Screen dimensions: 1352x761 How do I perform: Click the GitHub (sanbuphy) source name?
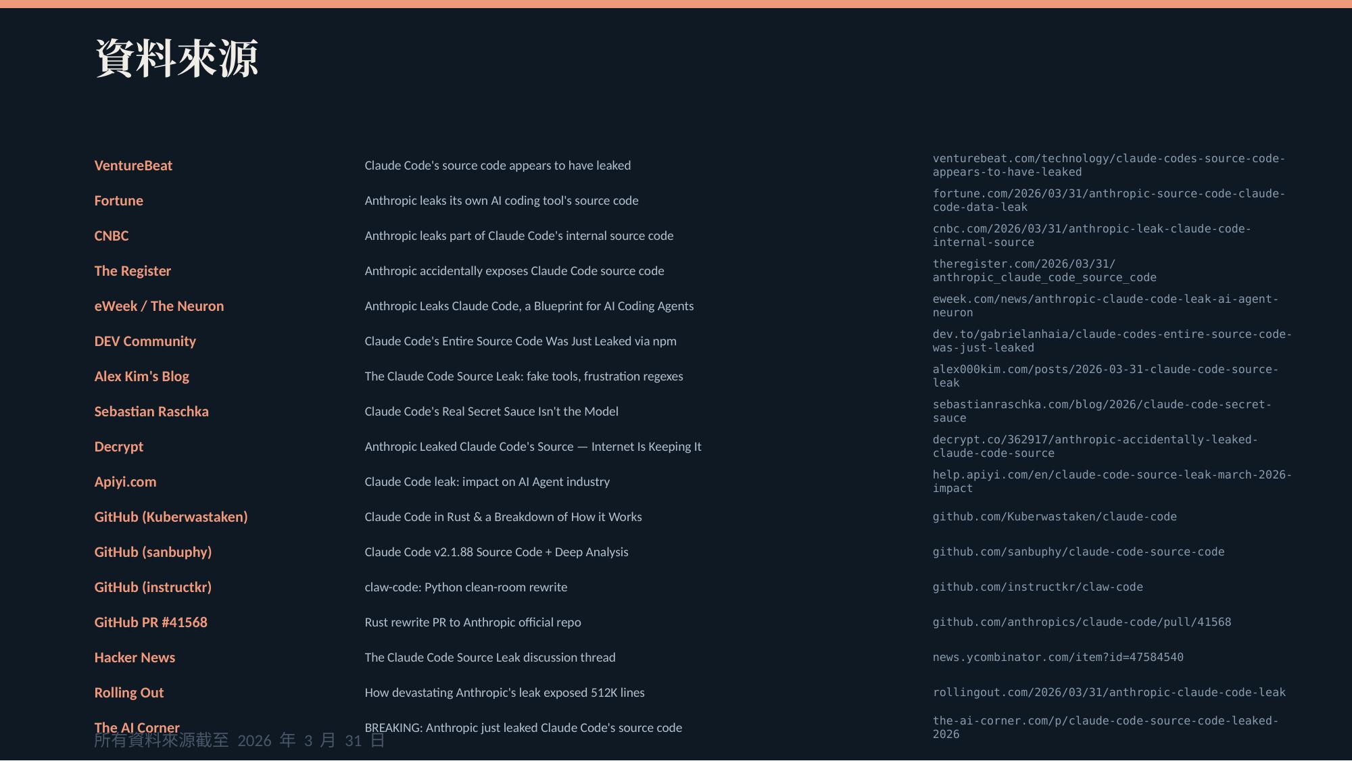(153, 552)
